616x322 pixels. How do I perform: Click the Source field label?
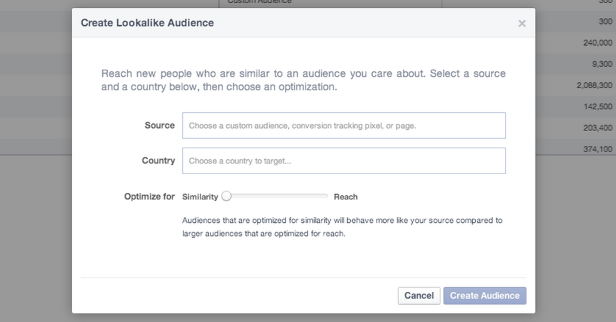coord(159,126)
